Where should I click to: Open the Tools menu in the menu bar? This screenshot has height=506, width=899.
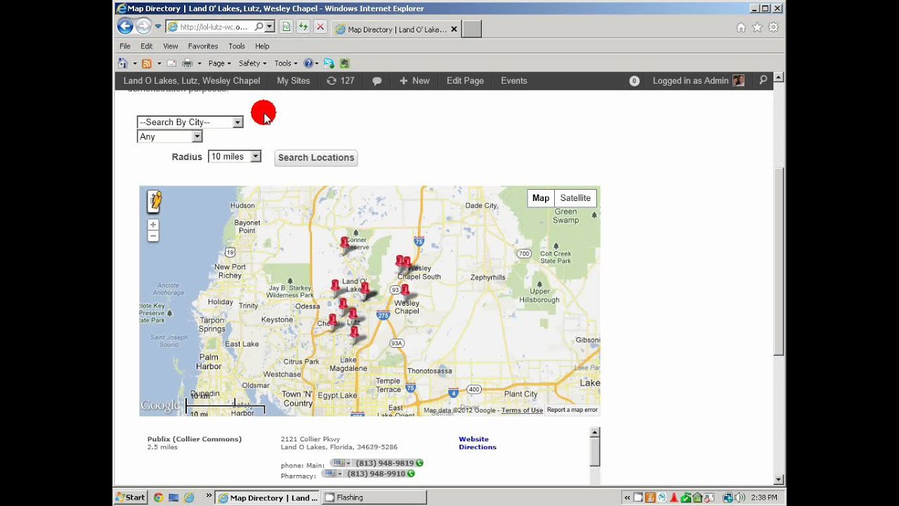(x=237, y=46)
